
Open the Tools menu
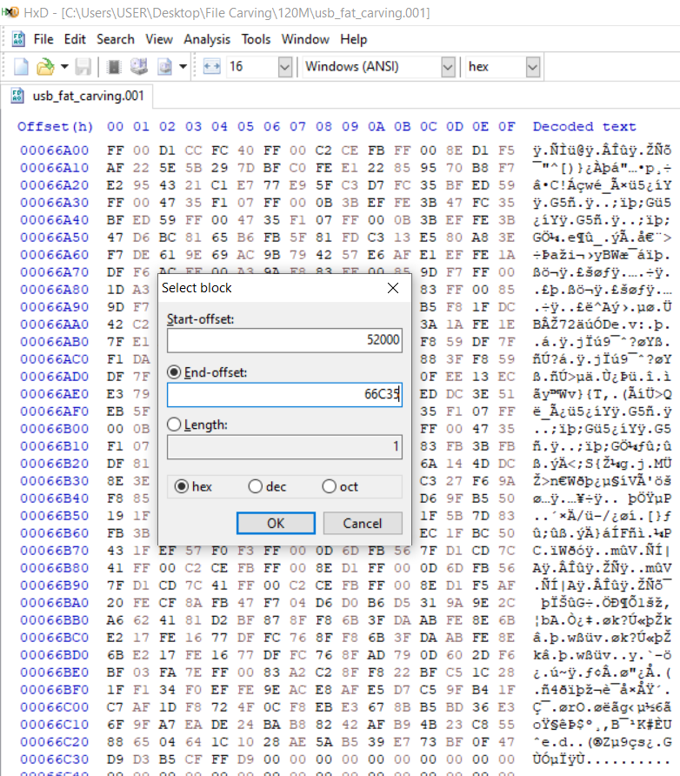tap(256, 39)
